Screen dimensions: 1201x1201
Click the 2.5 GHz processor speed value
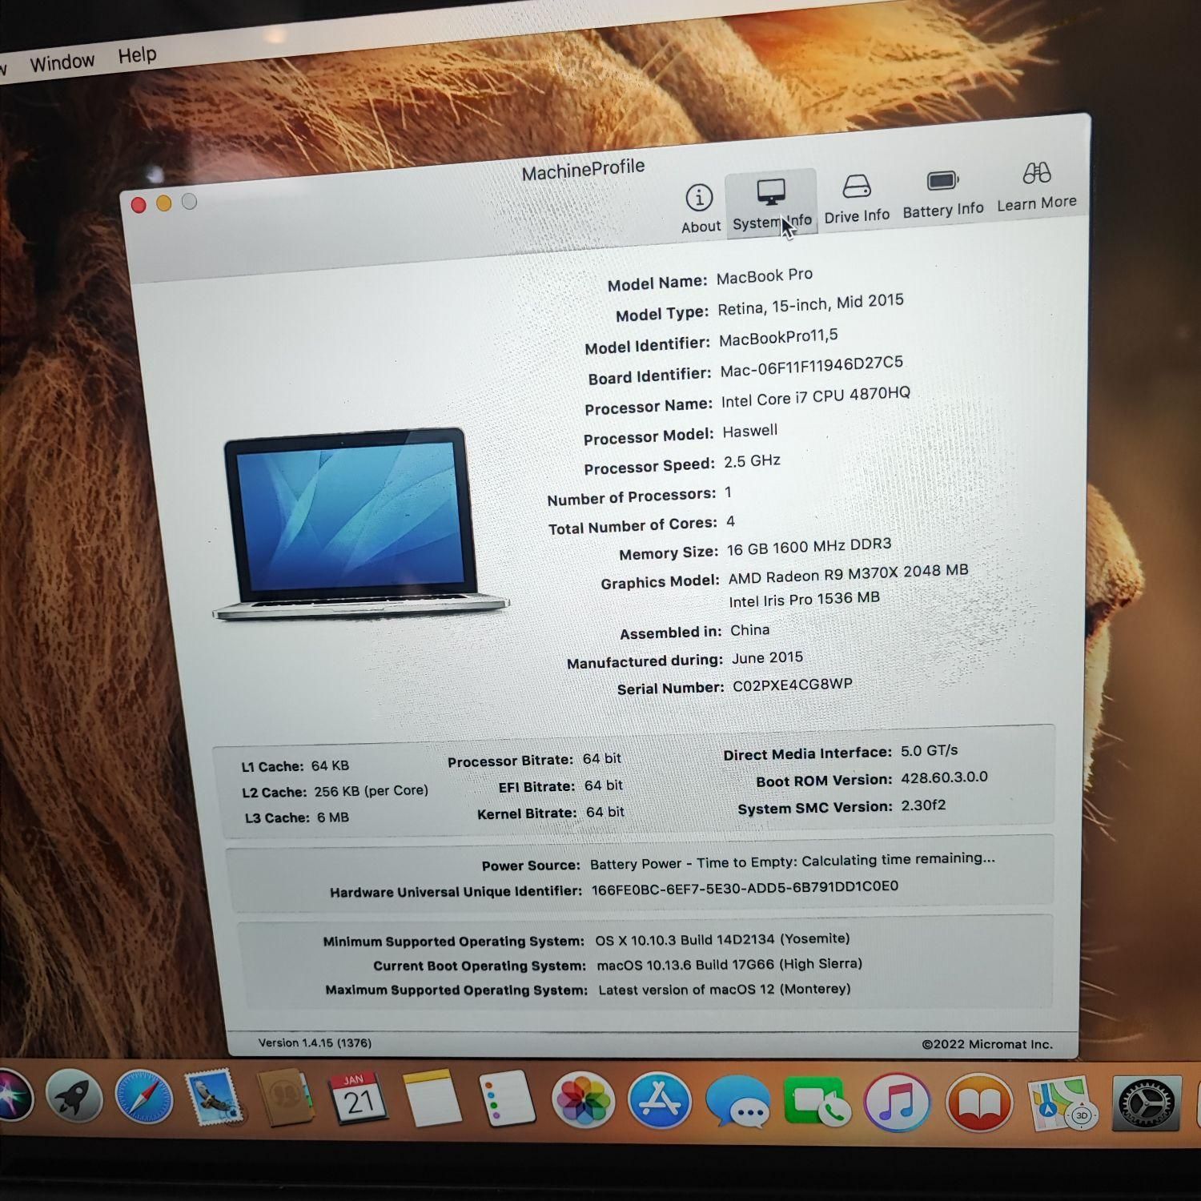(x=752, y=462)
